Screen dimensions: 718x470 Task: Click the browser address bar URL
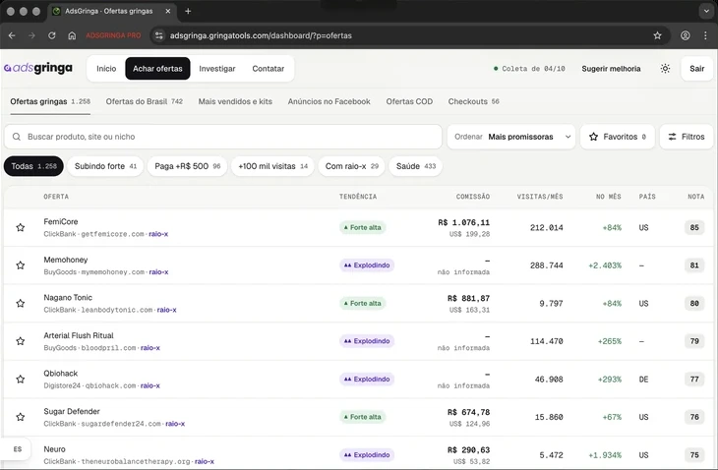[x=261, y=35]
